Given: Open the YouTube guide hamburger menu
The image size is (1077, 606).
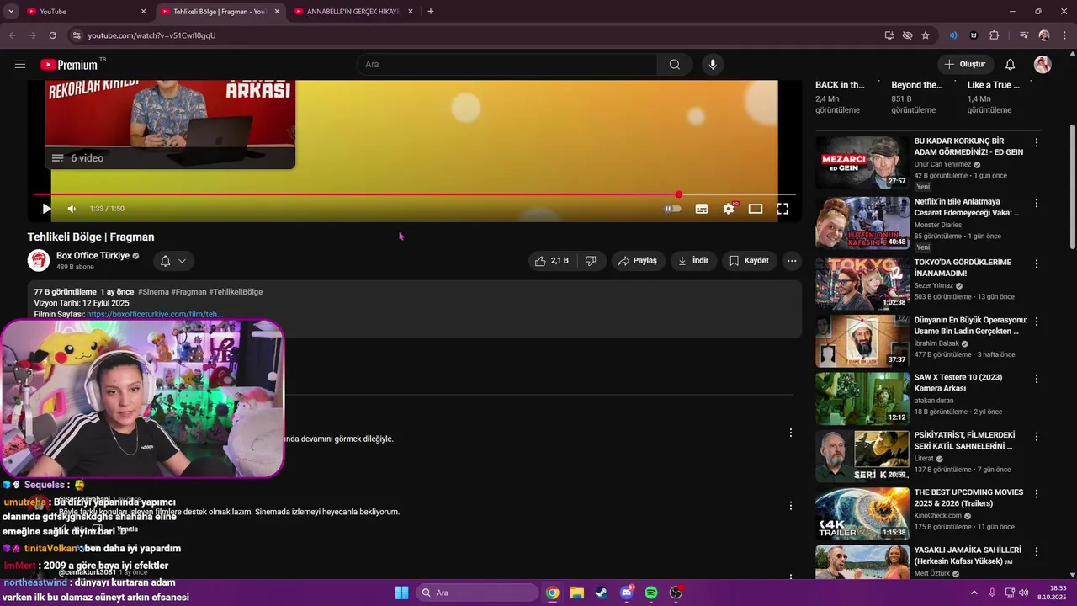Looking at the screenshot, I should (x=20, y=65).
